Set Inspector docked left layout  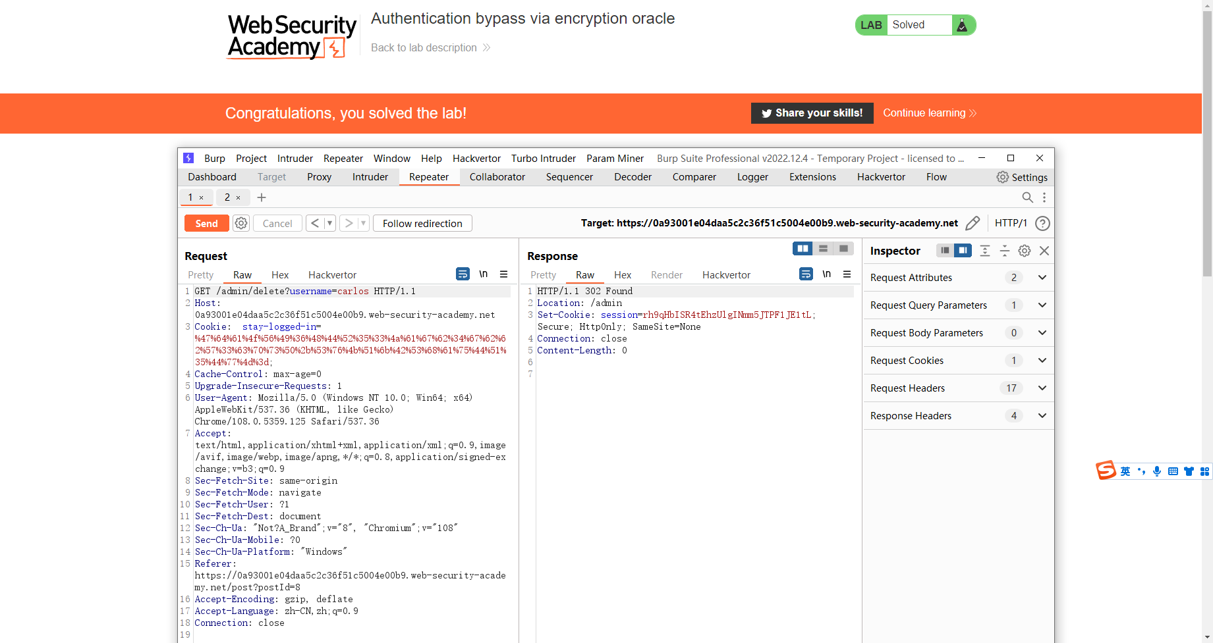[x=945, y=250]
